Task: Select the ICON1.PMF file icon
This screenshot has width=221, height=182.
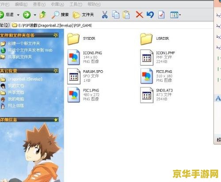Action: point(147,57)
